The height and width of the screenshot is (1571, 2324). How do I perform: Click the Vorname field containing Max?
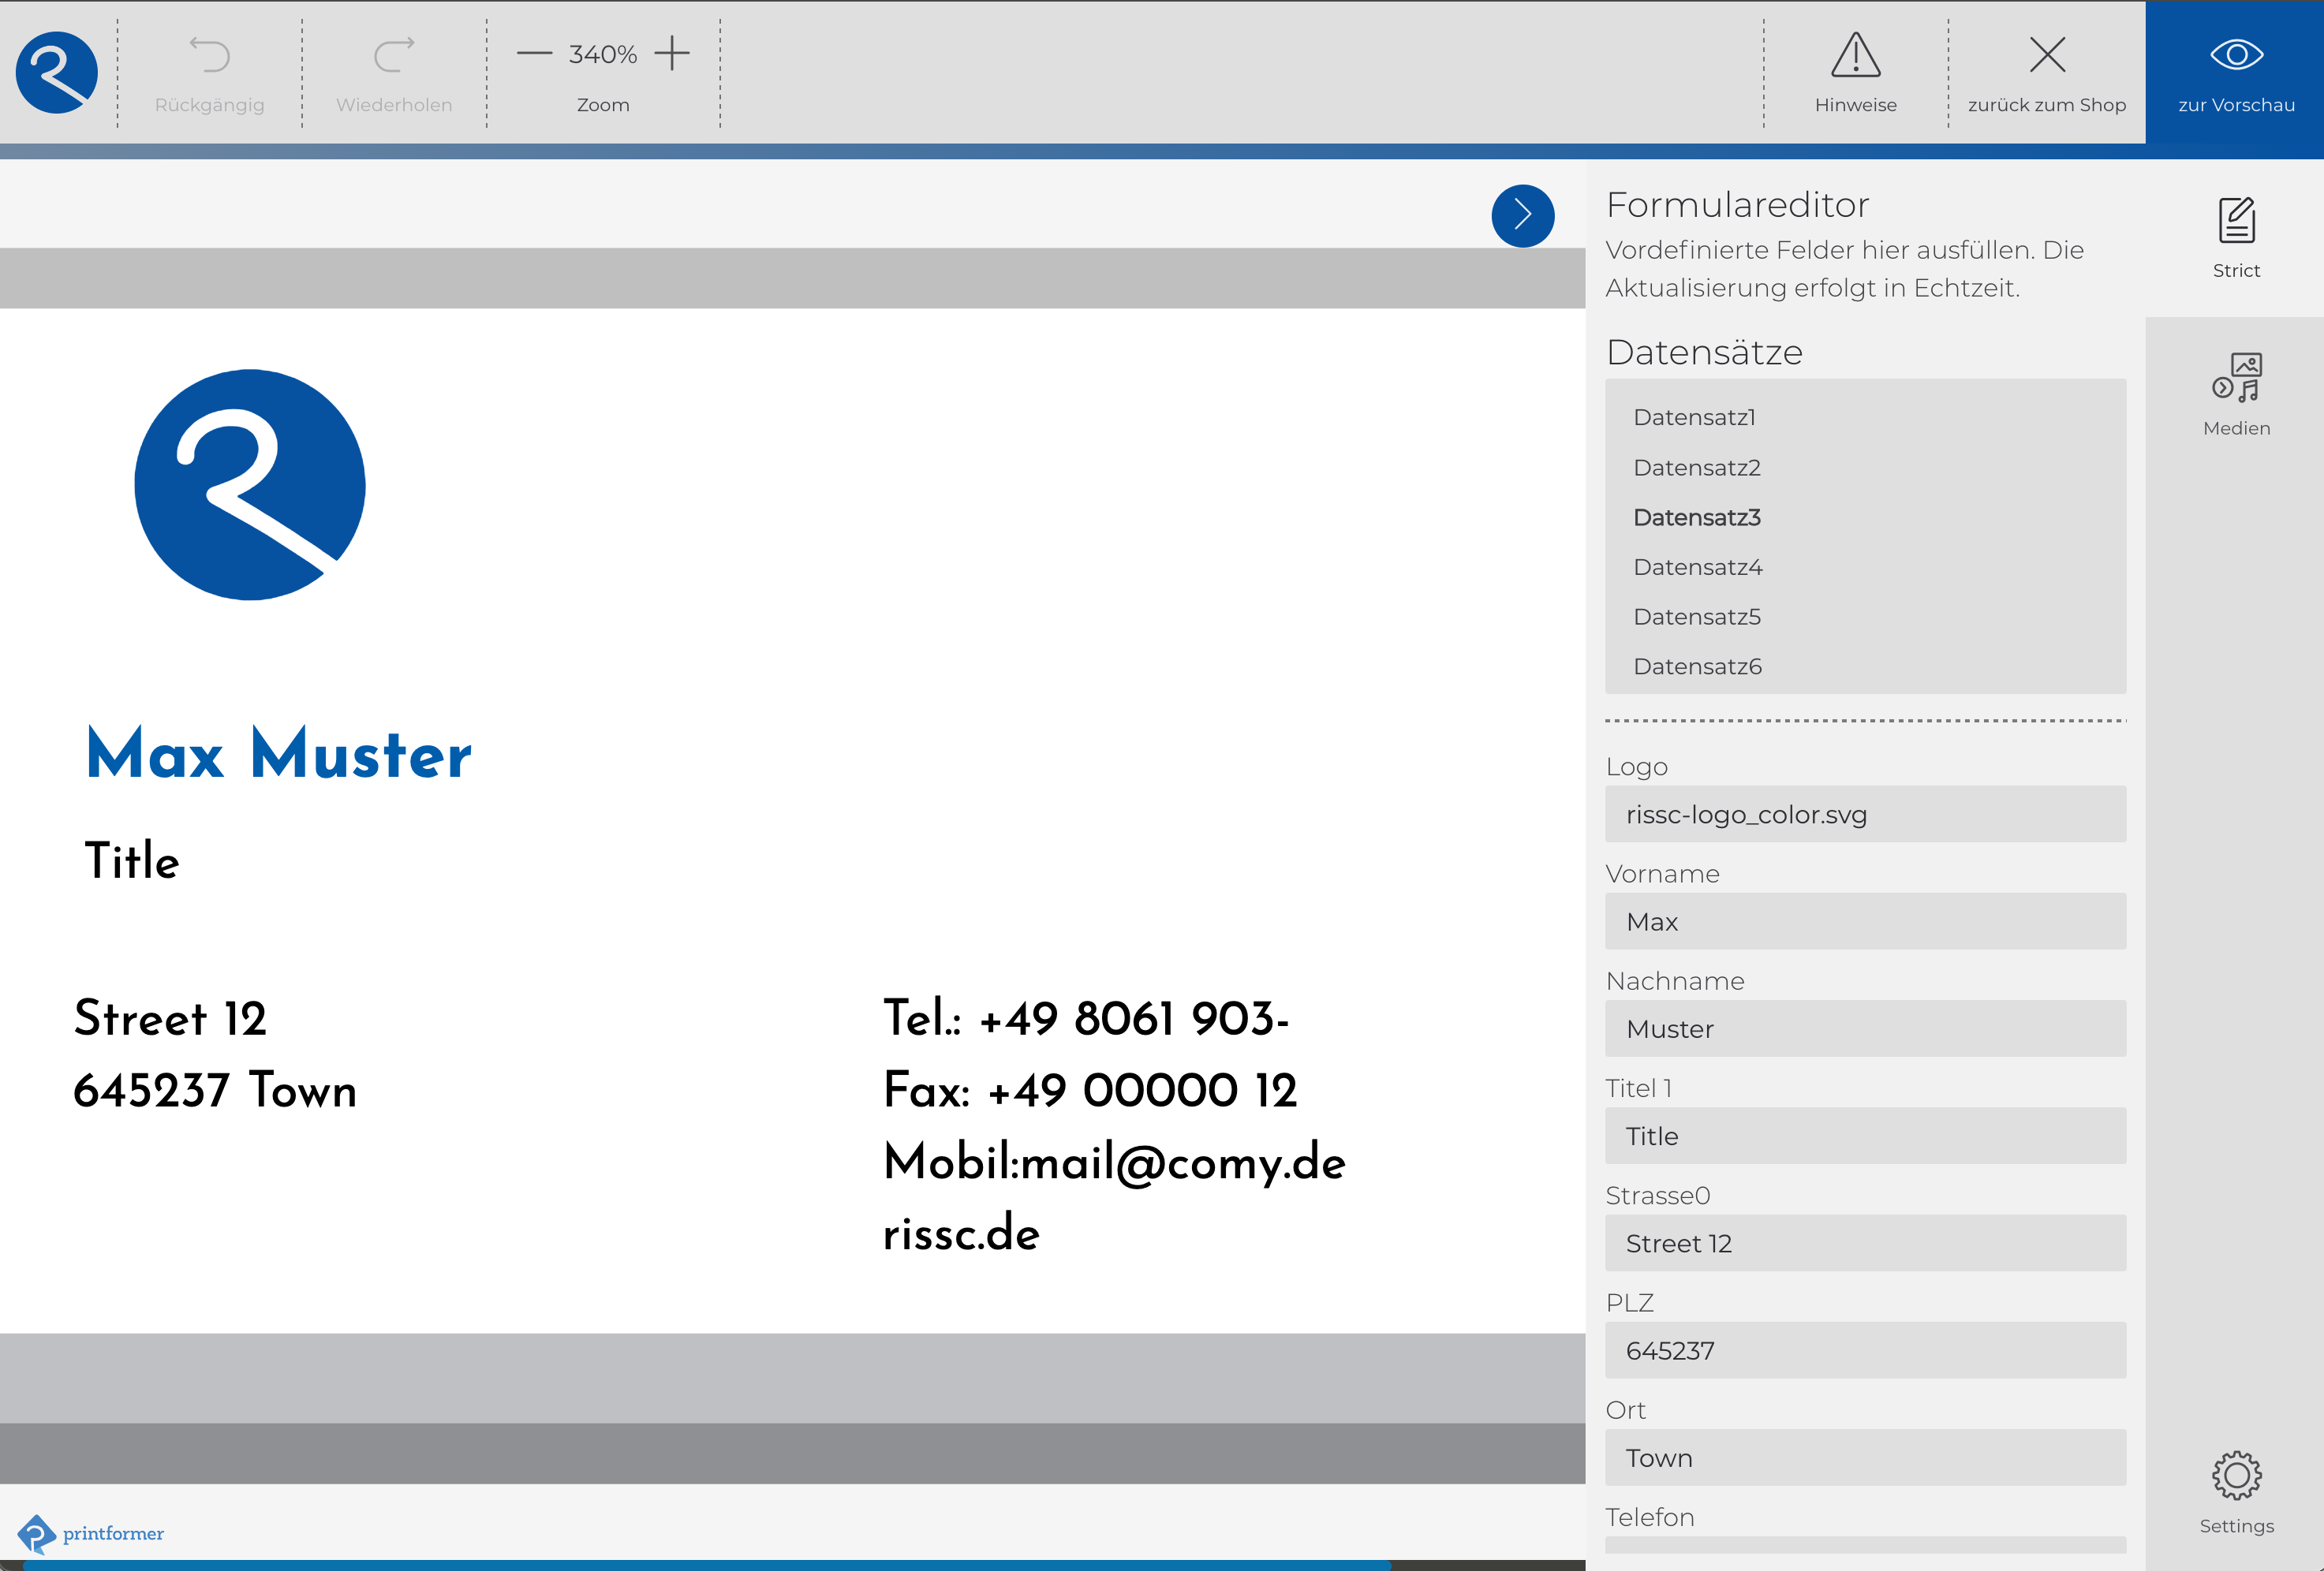pos(1864,921)
